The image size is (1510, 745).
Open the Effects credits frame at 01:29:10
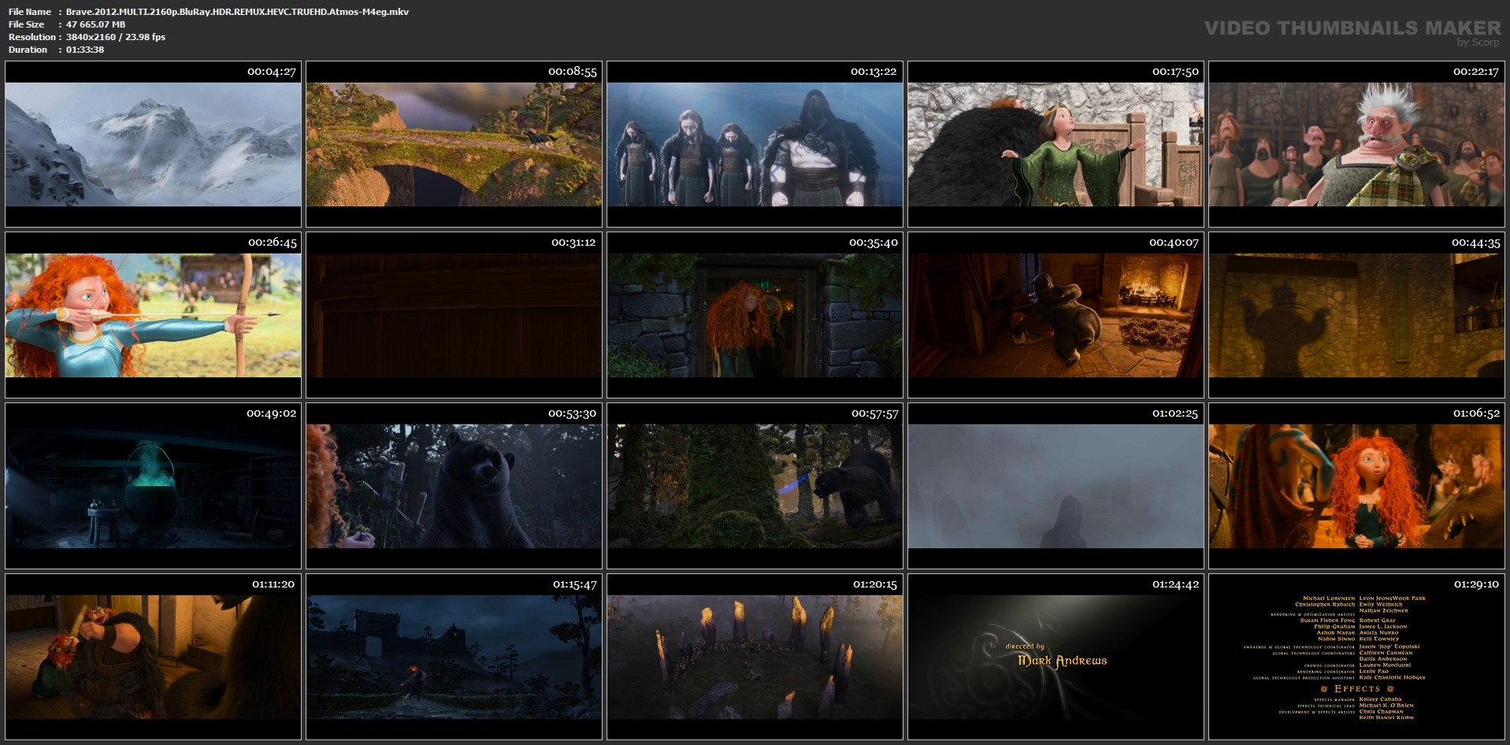click(1356, 657)
